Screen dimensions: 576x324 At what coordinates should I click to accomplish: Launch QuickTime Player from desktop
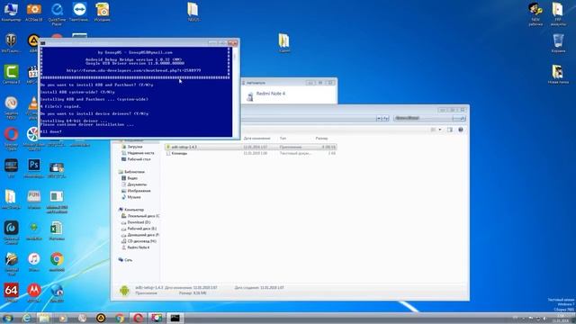[57, 13]
